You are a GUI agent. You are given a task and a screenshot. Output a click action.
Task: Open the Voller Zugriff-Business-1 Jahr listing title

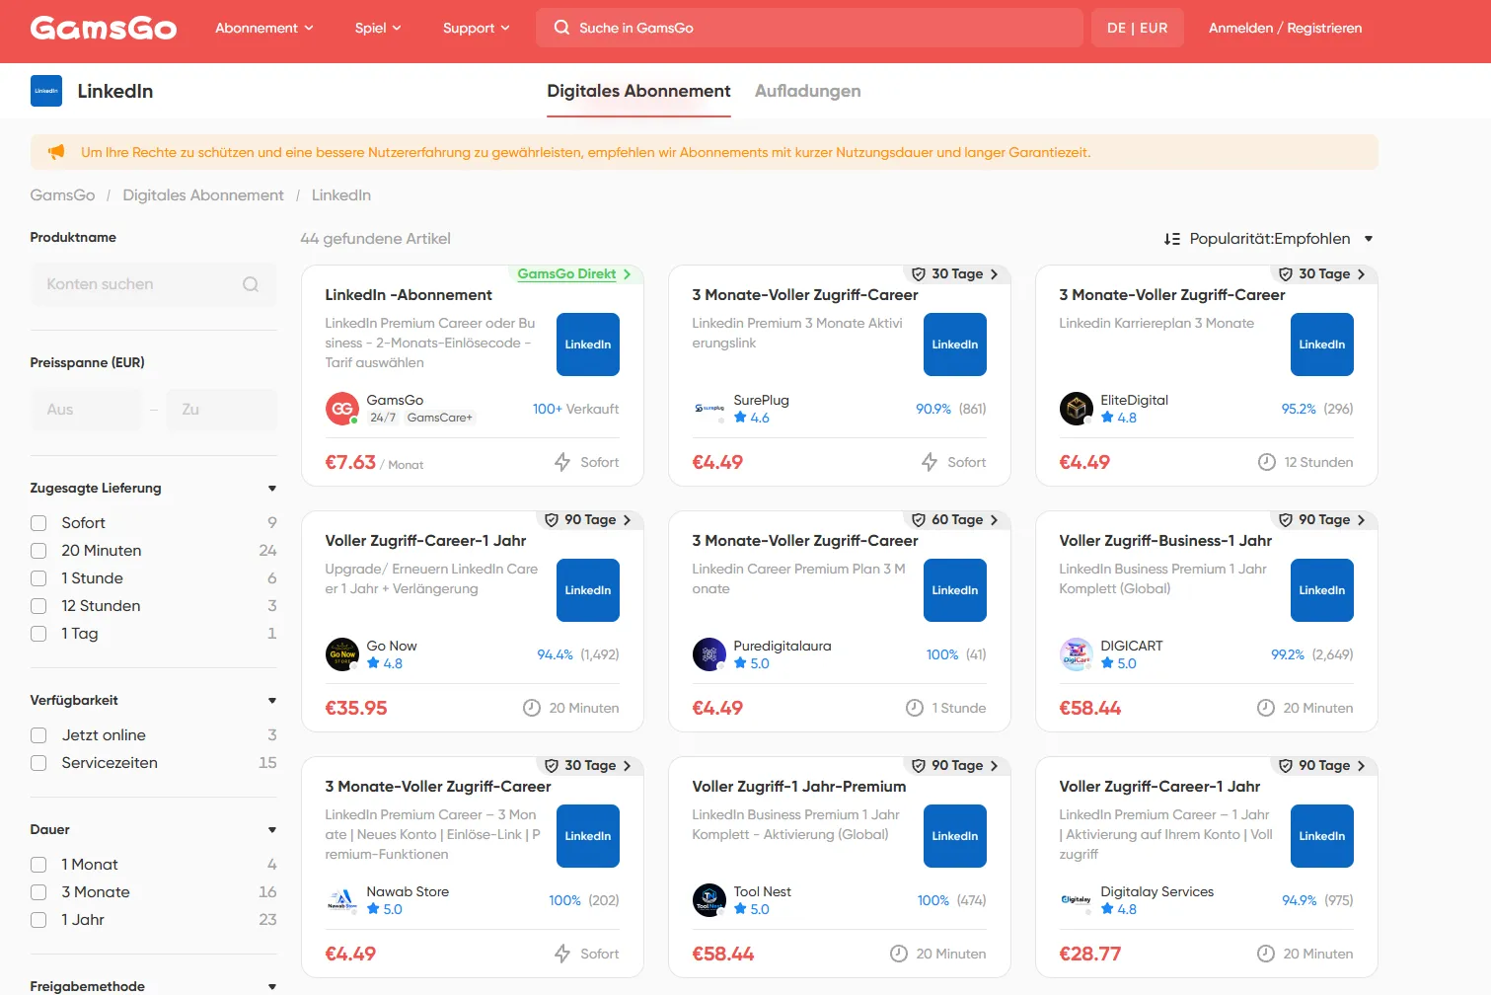pos(1165,541)
